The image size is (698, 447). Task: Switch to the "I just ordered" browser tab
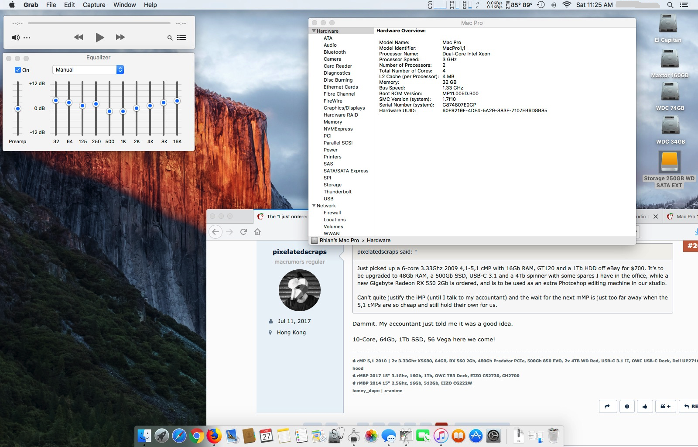281,217
